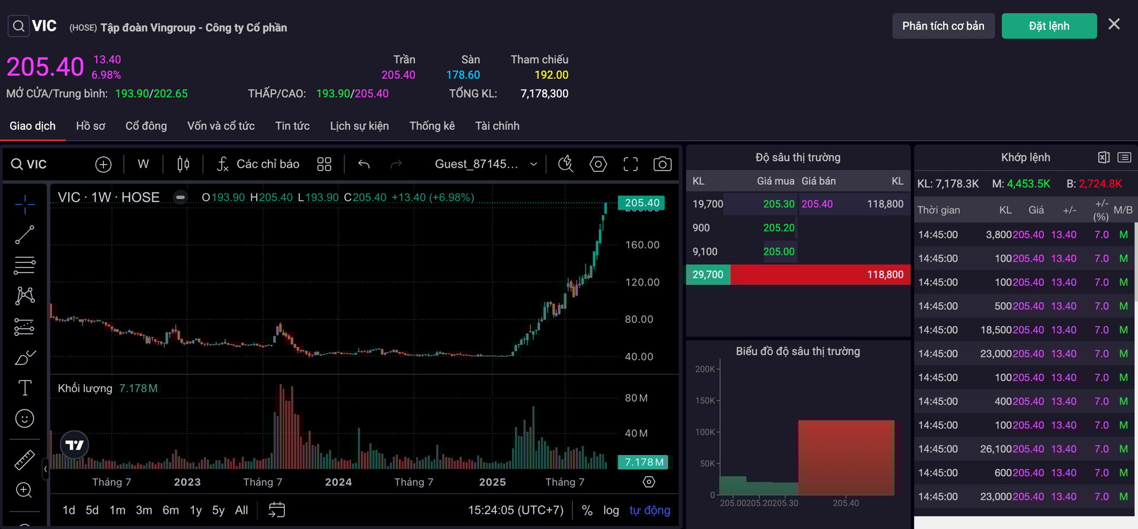The image size is (1138, 529).
Task: Toggle logarithmic scale with log
Action: coord(610,510)
